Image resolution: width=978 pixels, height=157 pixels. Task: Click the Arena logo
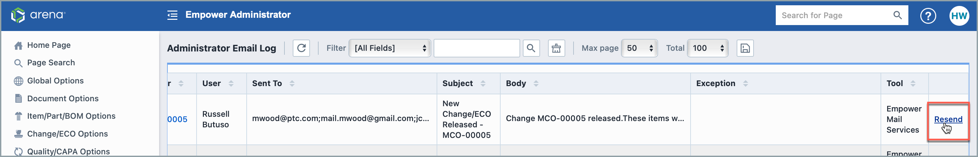click(x=38, y=15)
